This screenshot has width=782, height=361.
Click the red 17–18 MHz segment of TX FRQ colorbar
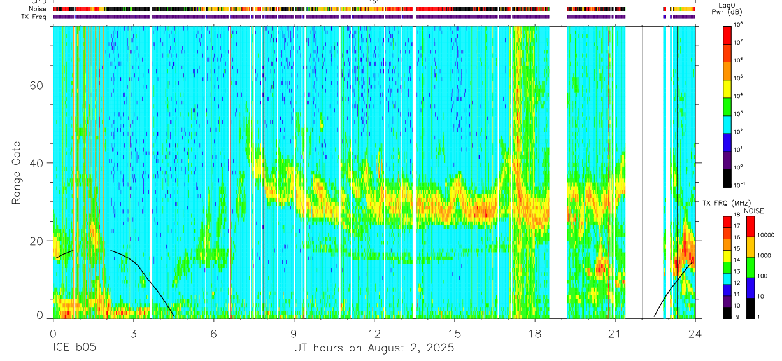[728, 222]
